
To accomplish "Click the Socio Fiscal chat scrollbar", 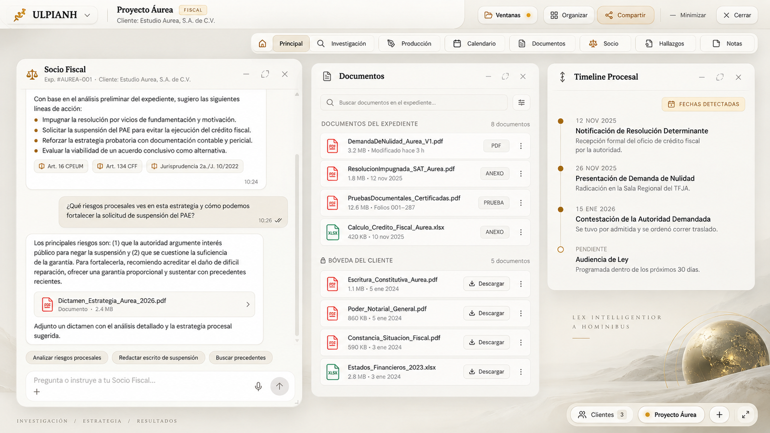I will pos(297,245).
